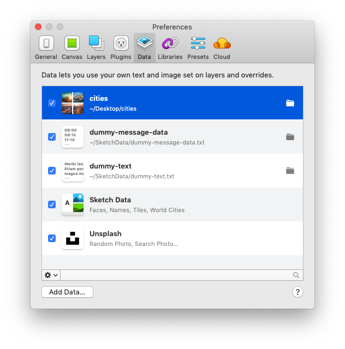345x349 pixels.
Task: Click the Data tab in toolbar
Action: coord(144,47)
